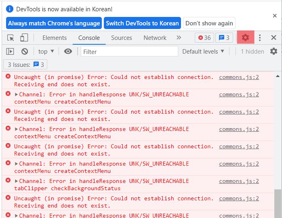
Task: Close the DevTools panel
Action: [x=274, y=38]
